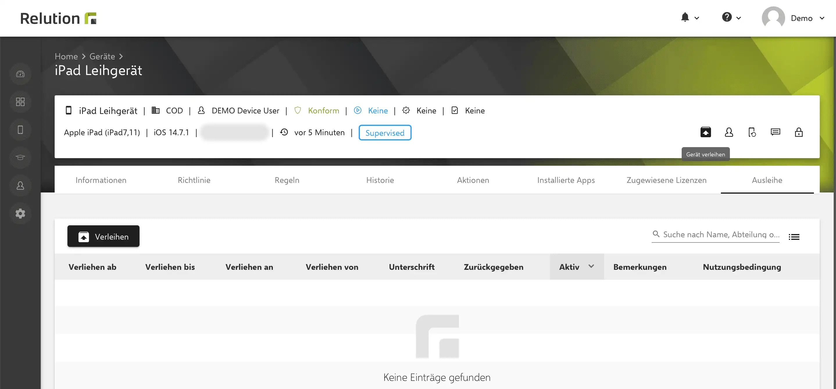Open the users icon in sidebar
This screenshot has width=836, height=389.
point(20,185)
